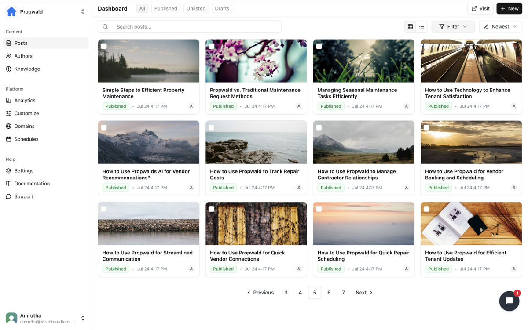Create a New post

tap(509, 8)
